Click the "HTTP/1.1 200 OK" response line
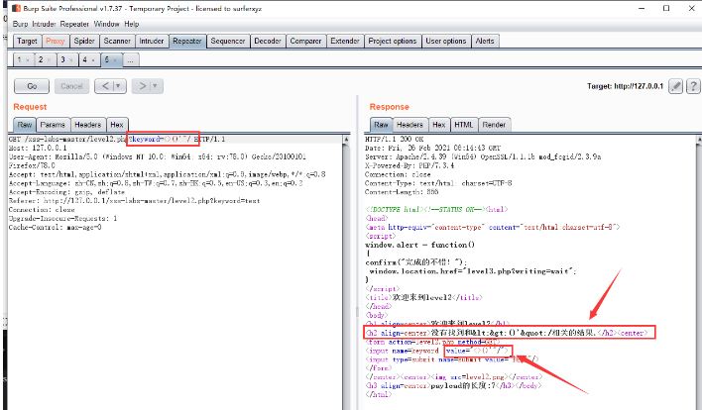The width and height of the screenshot is (702, 410). [394, 140]
